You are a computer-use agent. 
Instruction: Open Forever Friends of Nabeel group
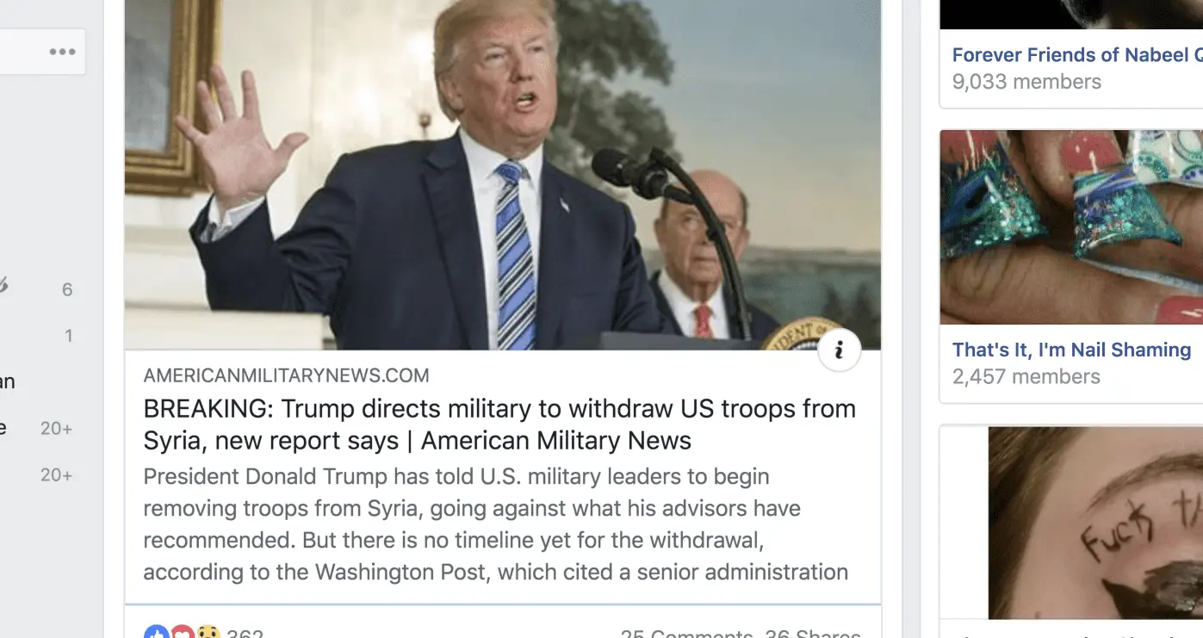(x=1077, y=55)
